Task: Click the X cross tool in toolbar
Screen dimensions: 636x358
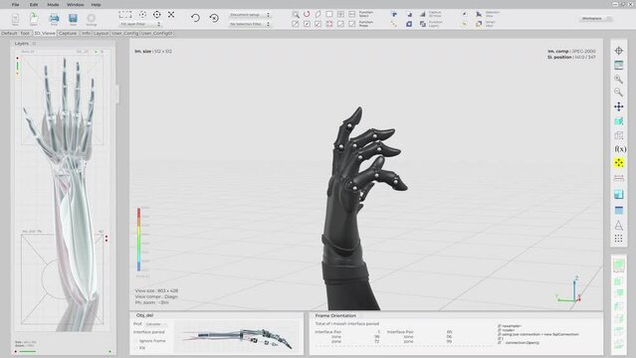Action: 171,15
